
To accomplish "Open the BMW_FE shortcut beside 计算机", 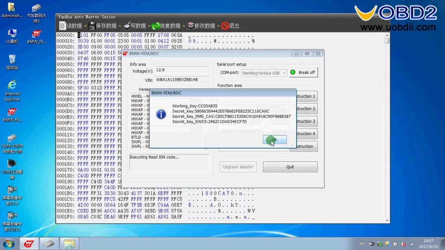I will [36, 36].
